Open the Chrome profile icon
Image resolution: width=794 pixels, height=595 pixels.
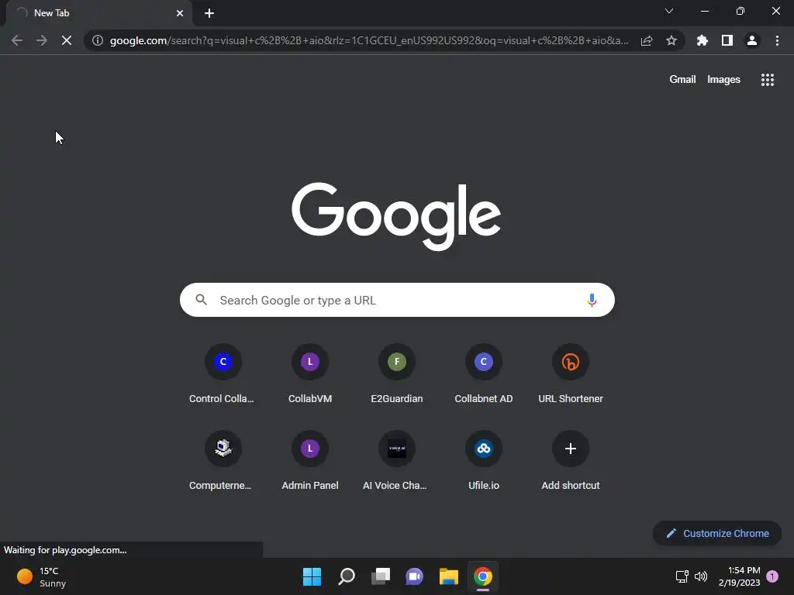click(x=752, y=40)
